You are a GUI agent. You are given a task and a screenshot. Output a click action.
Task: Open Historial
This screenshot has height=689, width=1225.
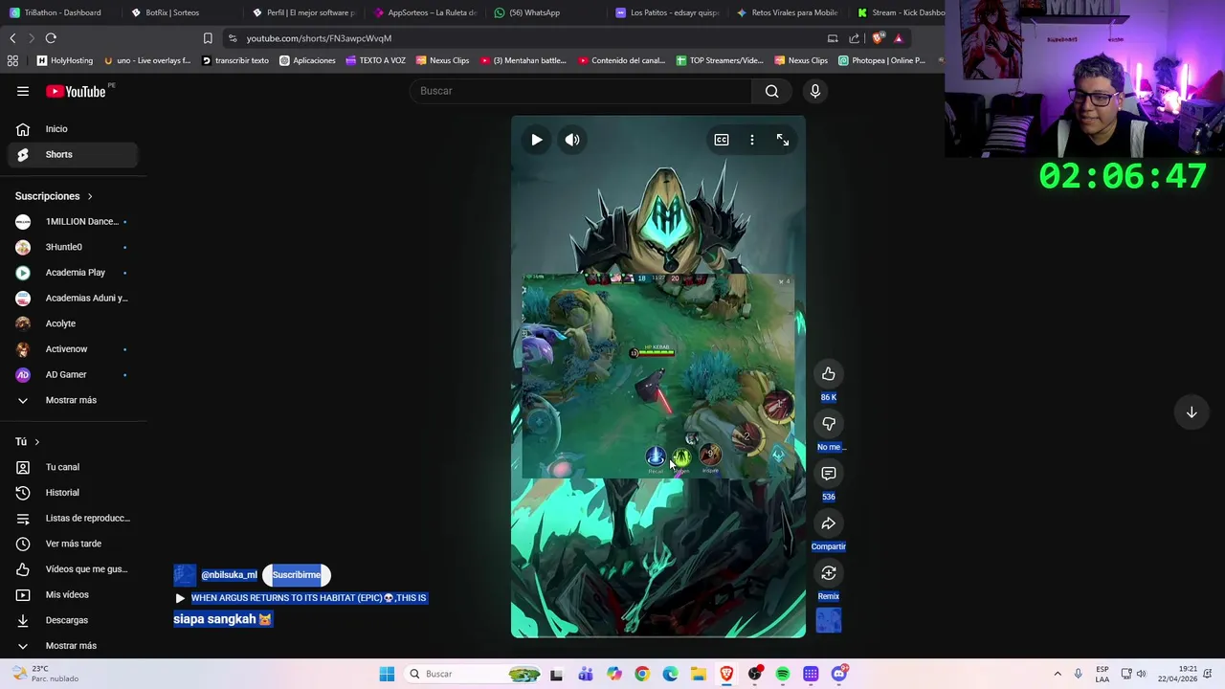(x=74, y=493)
